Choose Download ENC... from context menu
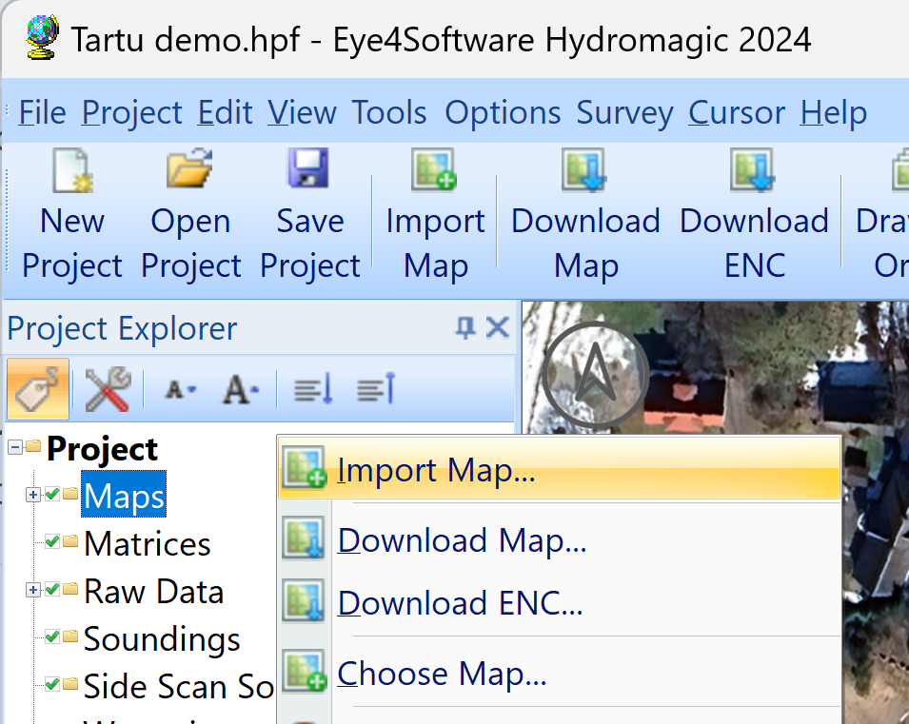 tap(559, 602)
